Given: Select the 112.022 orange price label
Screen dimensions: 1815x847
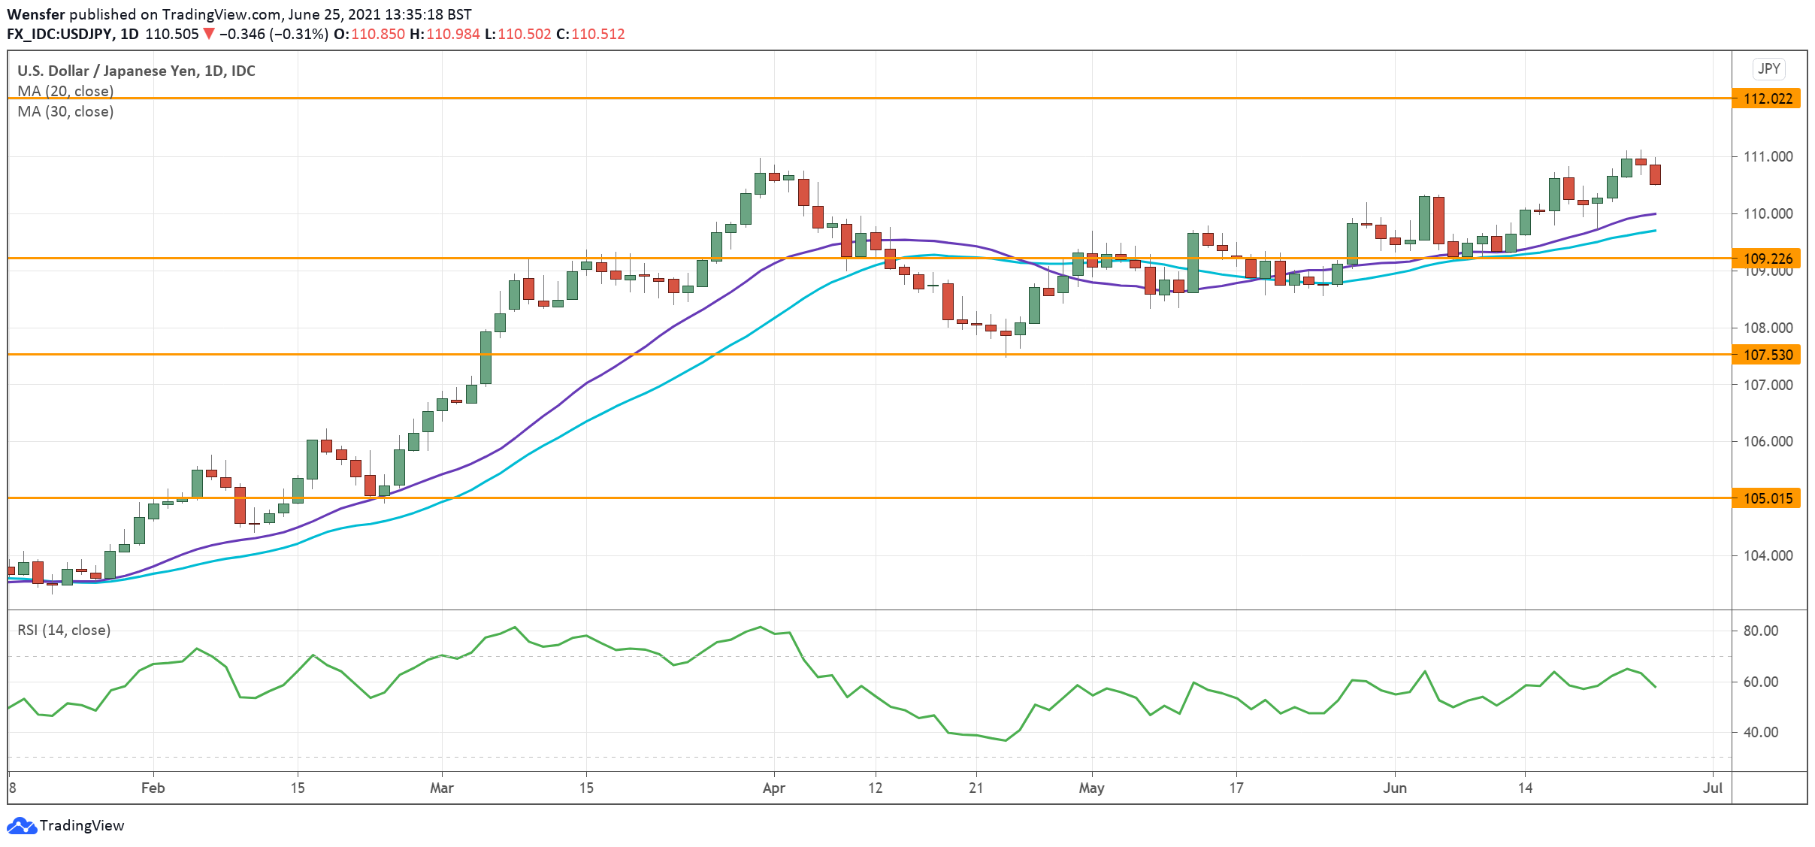Looking at the screenshot, I should pos(1766,98).
